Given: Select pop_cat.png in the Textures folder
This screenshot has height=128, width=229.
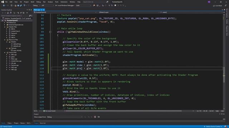Looking at the screenshot, I should pos(17,50).
